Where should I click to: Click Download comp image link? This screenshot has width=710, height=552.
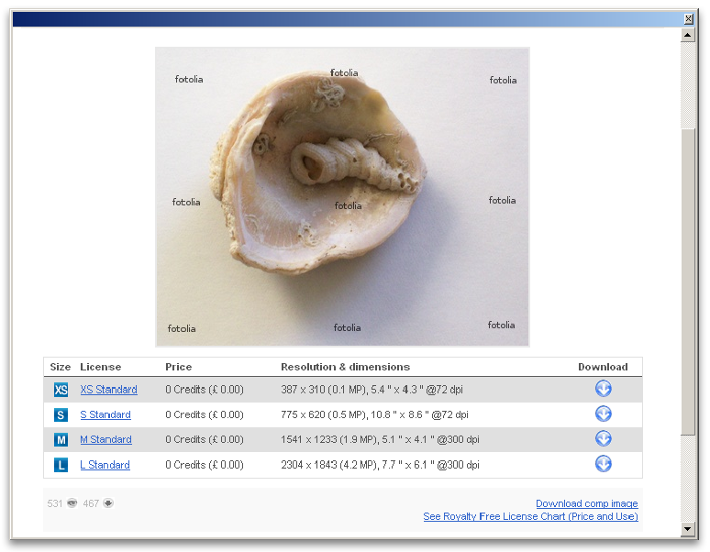(x=587, y=503)
